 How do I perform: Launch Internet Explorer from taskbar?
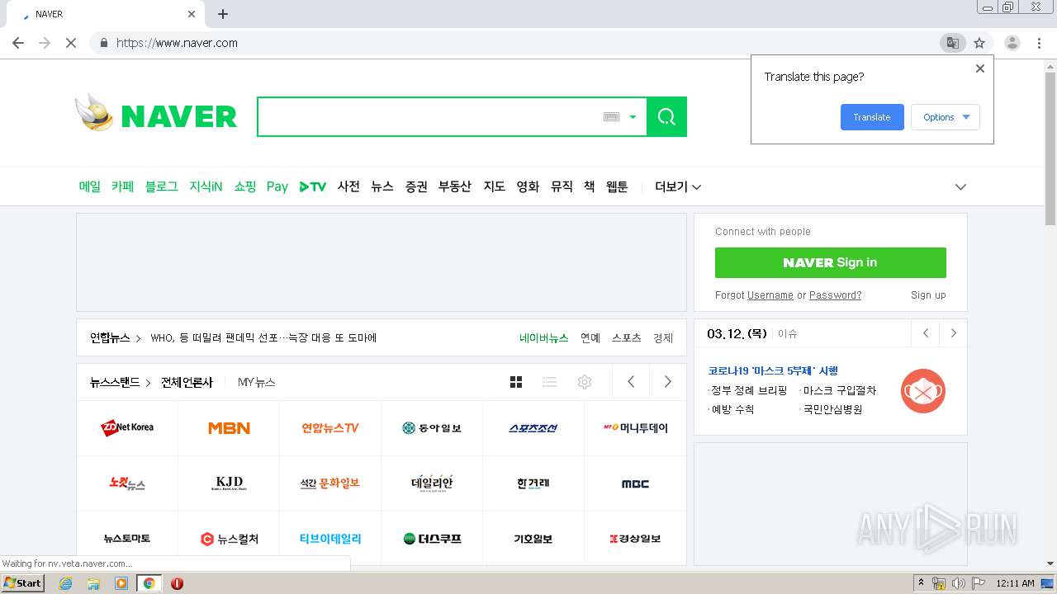coord(65,583)
